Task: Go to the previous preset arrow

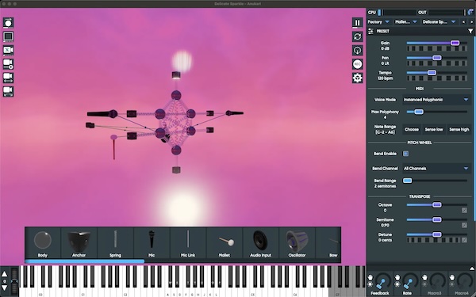Action: pyautogui.click(x=463, y=22)
